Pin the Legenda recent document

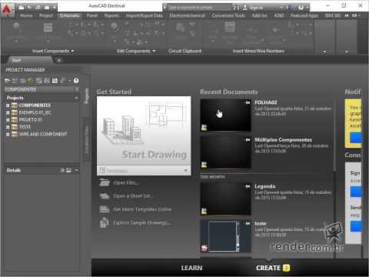click(248, 186)
